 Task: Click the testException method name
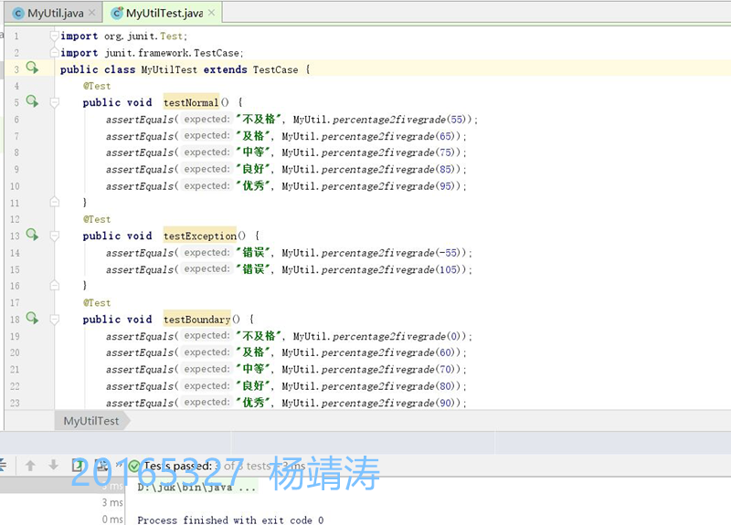click(200, 236)
